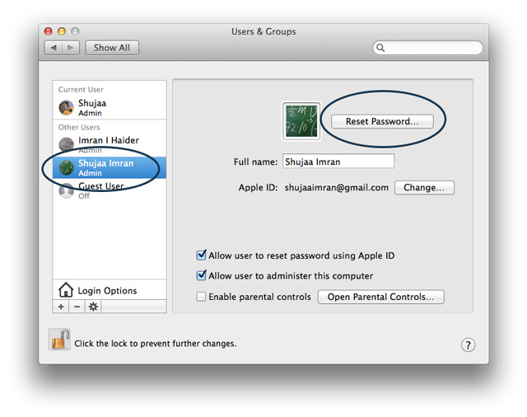Click Open Parental Controls button

tap(381, 297)
